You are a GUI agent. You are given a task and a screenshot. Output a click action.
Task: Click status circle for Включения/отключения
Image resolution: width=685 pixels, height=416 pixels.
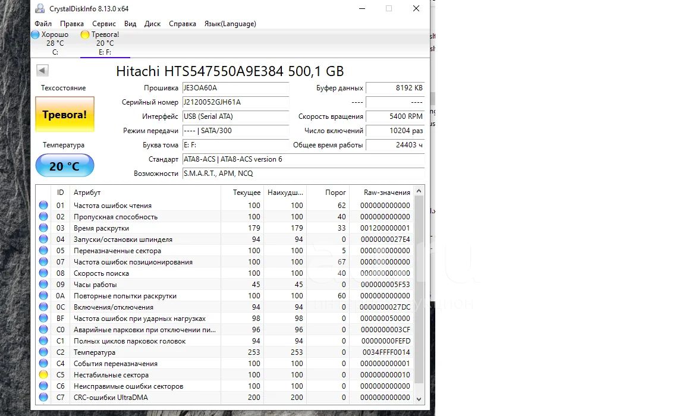43,307
